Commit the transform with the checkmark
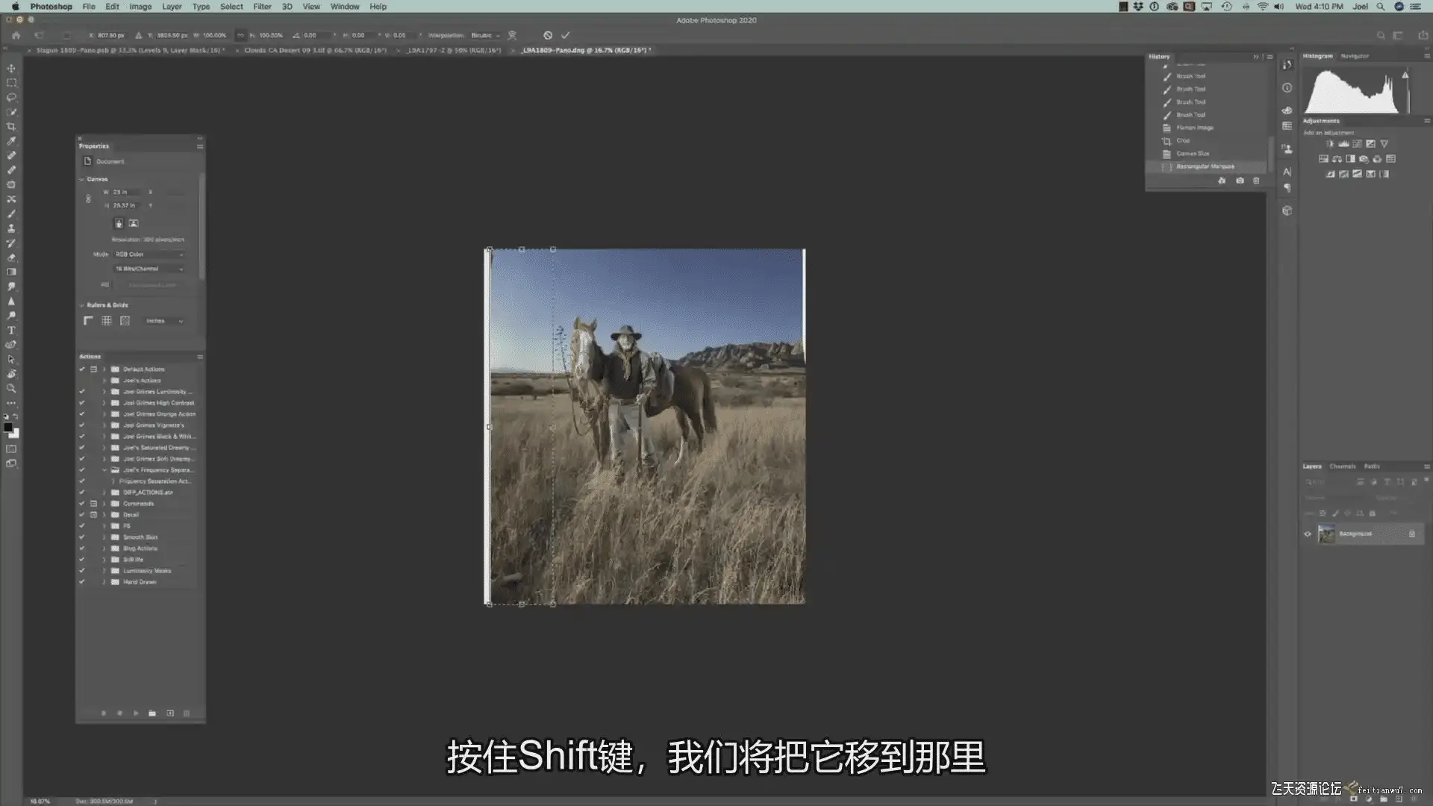Image resolution: width=1433 pixels, height=806 pixels. [x=566, y=35]
